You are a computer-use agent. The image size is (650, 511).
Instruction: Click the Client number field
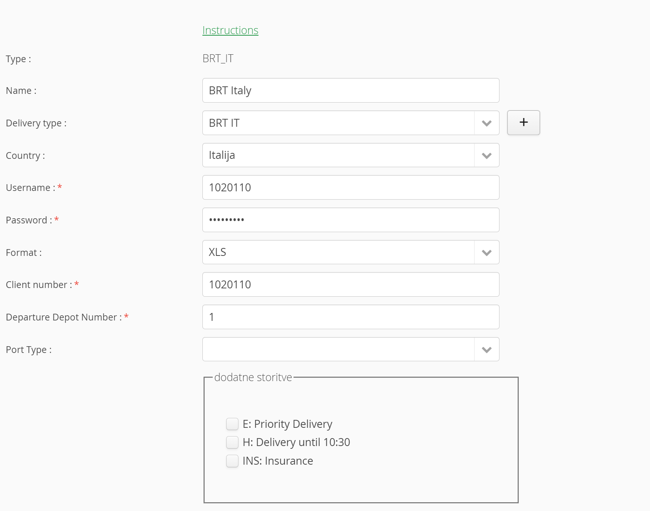point(351,284)
